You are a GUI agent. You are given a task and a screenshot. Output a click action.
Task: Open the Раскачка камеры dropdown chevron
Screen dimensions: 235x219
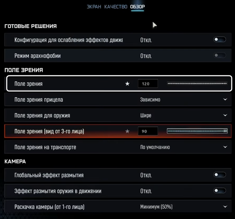click(x=225, y=207)
